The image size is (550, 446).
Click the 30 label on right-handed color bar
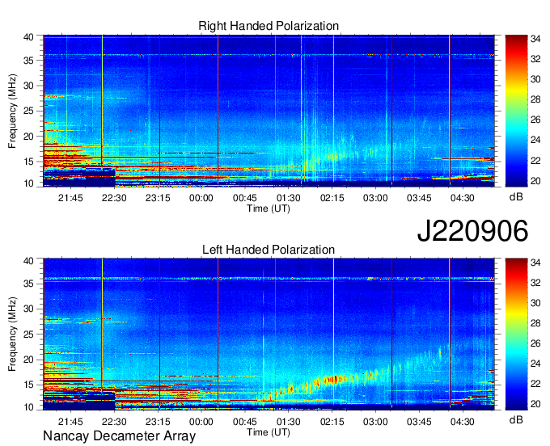(535, 79)
